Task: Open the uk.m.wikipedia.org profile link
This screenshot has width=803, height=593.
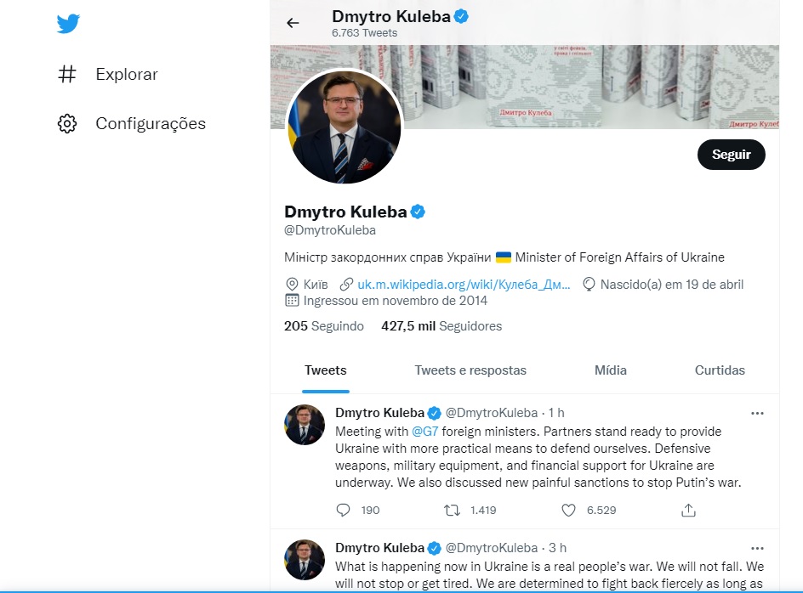Action: coord(464,285)
